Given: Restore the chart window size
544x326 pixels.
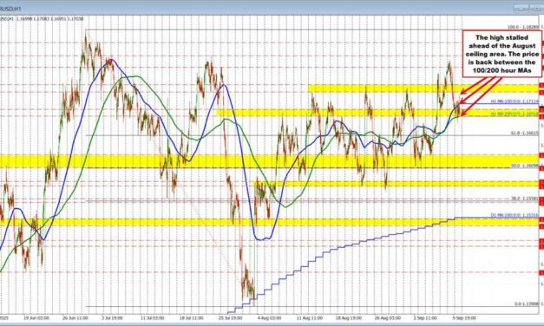Looking at the screenshot, I should [x=537, y=9].
